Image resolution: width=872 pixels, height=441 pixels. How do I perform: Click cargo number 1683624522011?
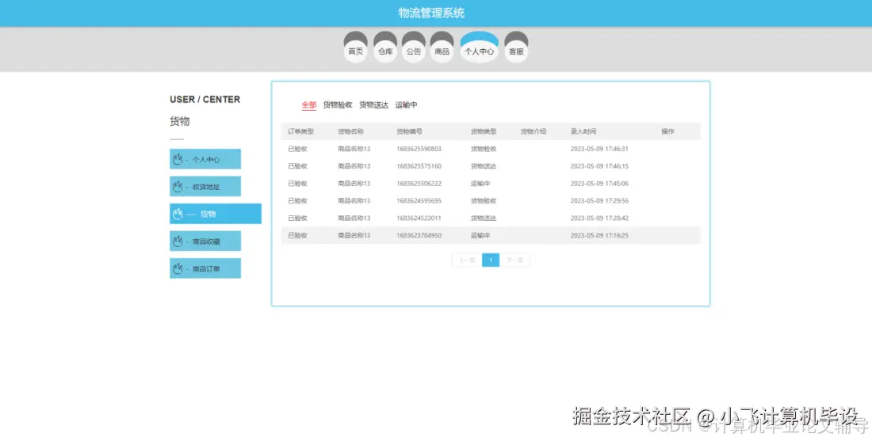(x=419, y=218)
